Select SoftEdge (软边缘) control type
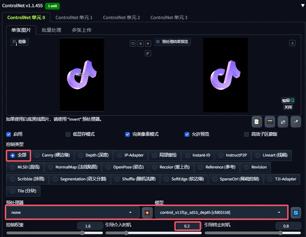 (x=184, y=179)
